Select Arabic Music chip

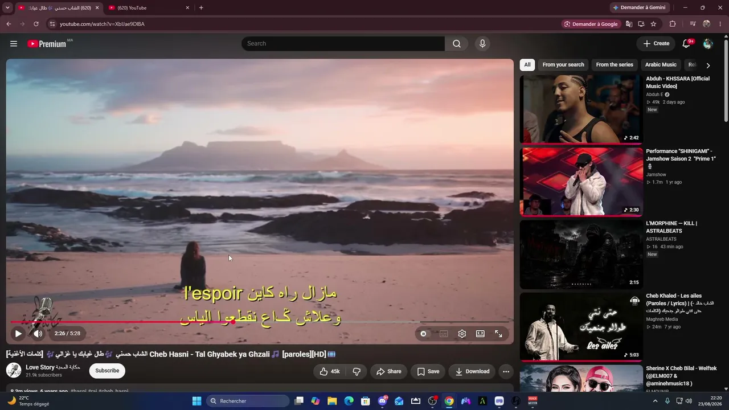click(661, 65)
